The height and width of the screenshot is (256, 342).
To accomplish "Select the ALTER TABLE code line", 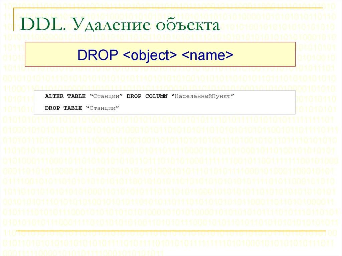I will 140,96.
